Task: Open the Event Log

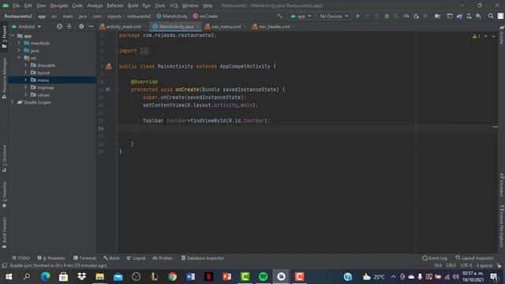Action: (435, 258)
